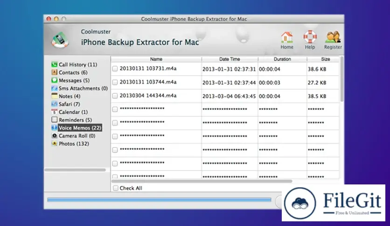
Task: Click the blue progress bar at bottom
Action: click(159, 199)
